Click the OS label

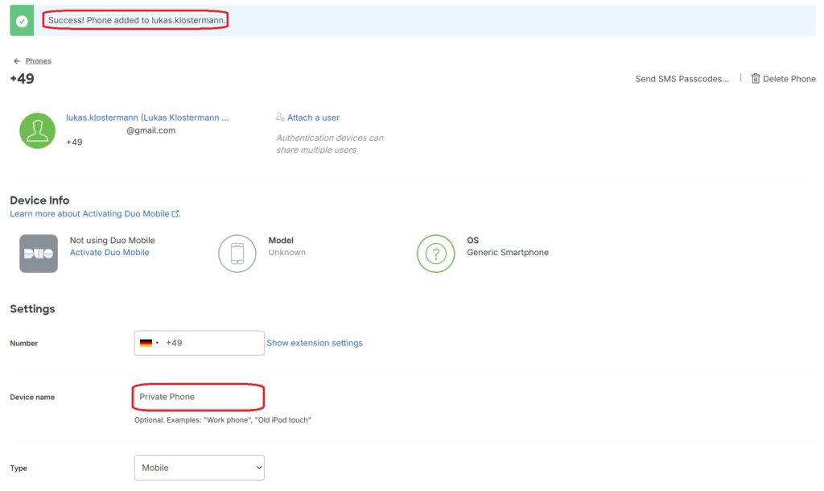coord(473,240)
